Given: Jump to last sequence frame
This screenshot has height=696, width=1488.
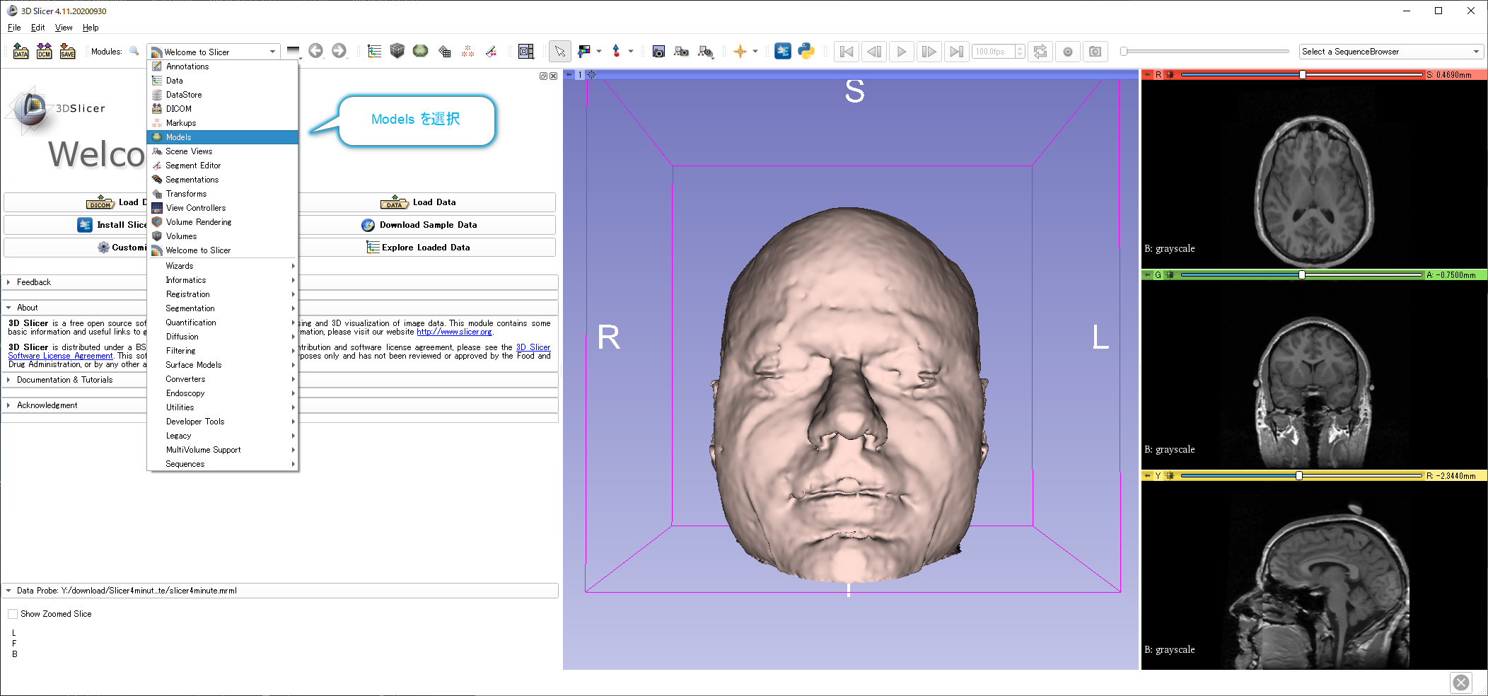Looking at the screenshot, I should pyautogui.click(x=957, y=52).
